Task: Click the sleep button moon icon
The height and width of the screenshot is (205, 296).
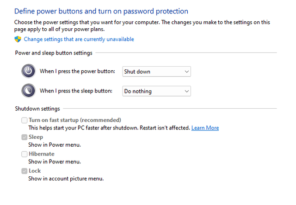Action: tap(29, 91)
